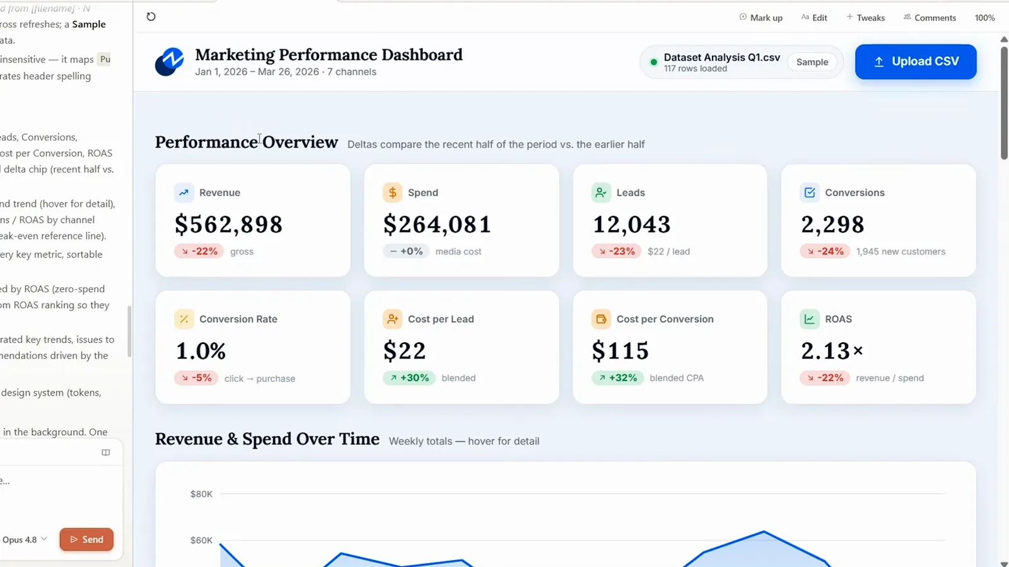
Task: Click the dashboard logo icon
Action: (x=169, y=62)
